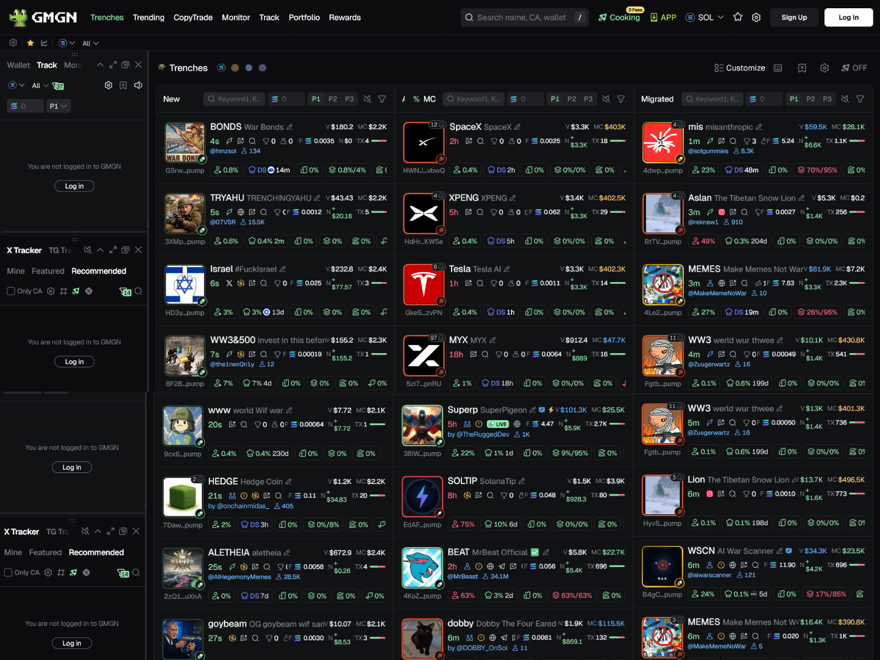This screenshot has height=660, width=880.
Task: Toggle the Track panel speaker sound
Action: [x=138, y=85]
